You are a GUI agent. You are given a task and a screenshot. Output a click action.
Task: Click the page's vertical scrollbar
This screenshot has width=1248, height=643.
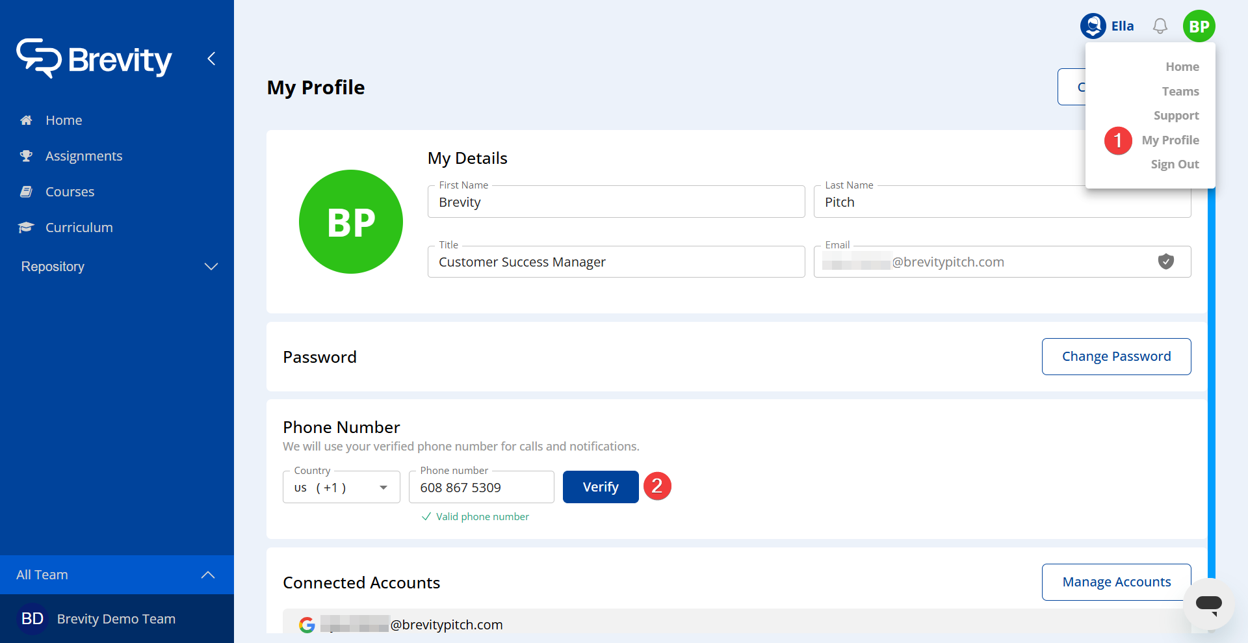tap(1212, 384)
